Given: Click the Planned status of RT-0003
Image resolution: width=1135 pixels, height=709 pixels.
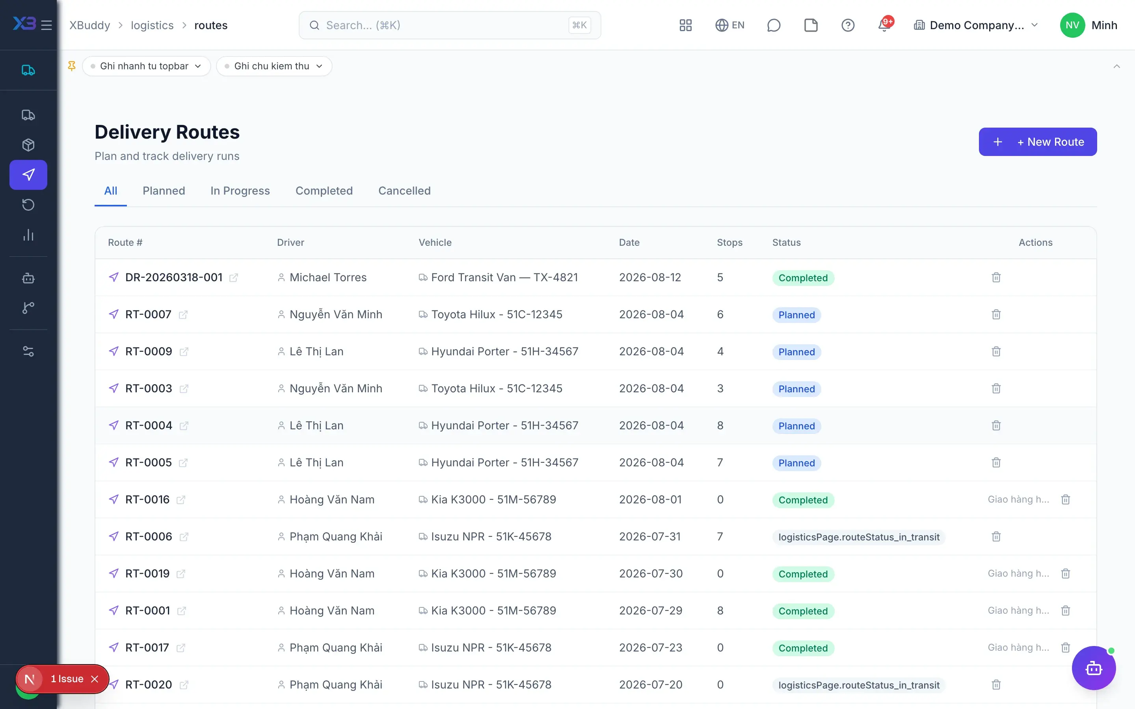Looking at the screenshot, I should [x=796, y=389].
